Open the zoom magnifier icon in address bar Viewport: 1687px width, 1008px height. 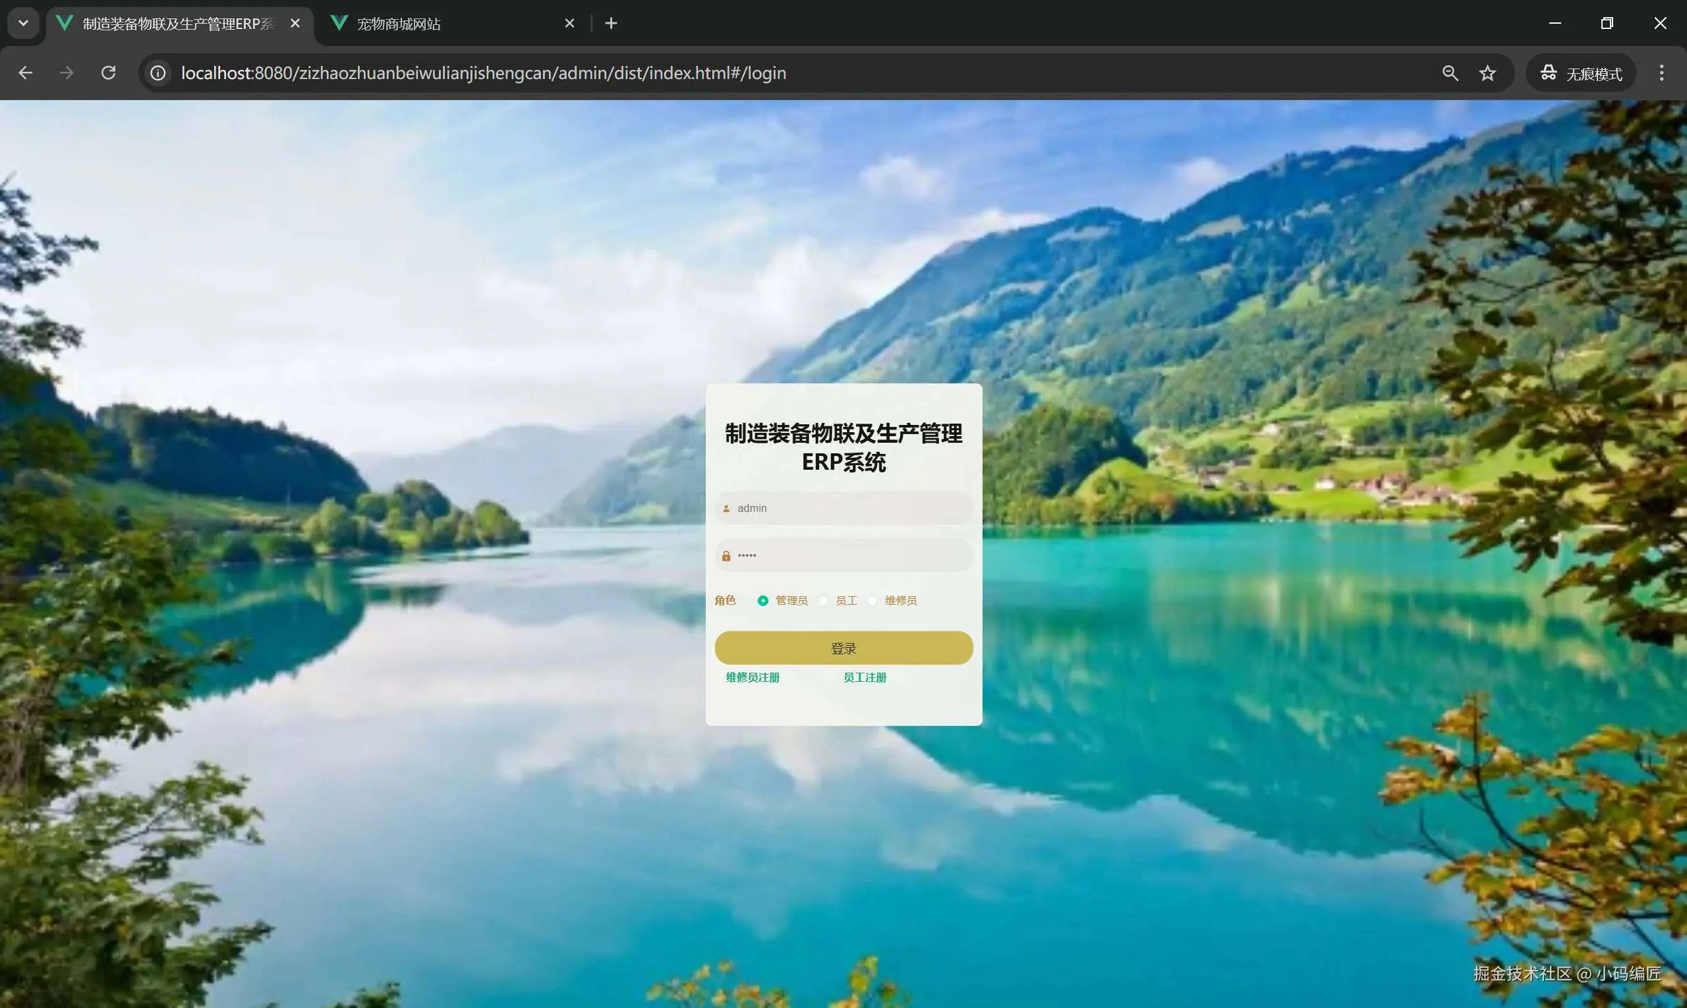1449,72
